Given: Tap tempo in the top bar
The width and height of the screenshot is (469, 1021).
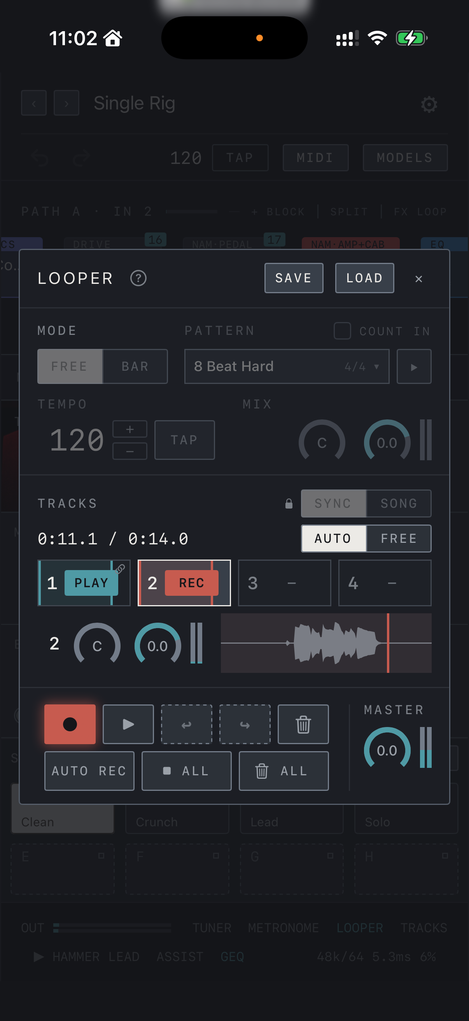Looking at the screenshot, I should (240, 158).
